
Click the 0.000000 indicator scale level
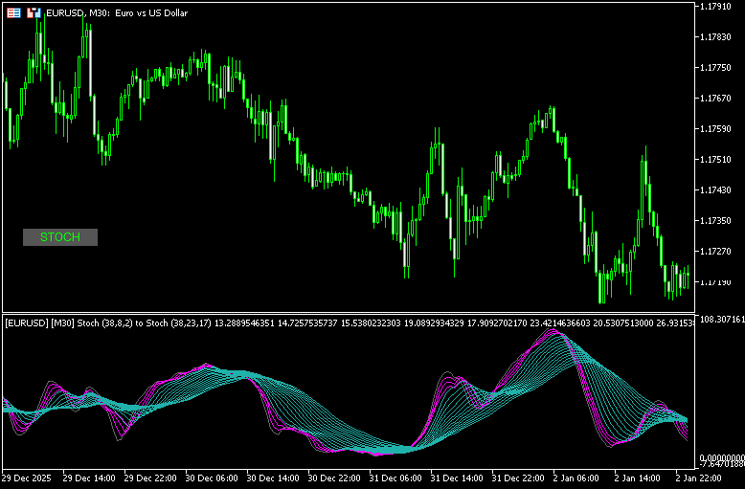tap(722, 456)
